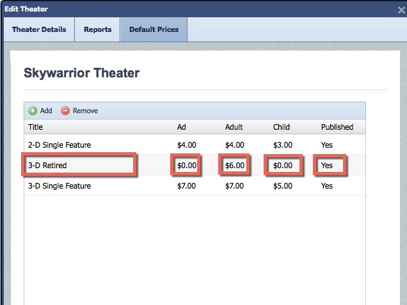
Task: Sort by the Ad column header
Action: (x=182, y=127)
